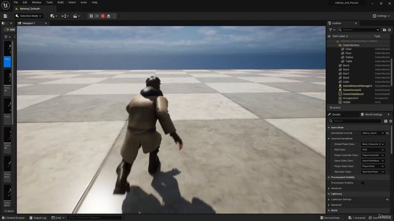Open the GameMode Override dropdown
394x221 pixels.
(372, 133)
